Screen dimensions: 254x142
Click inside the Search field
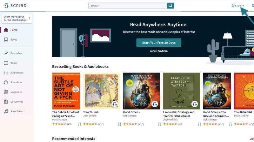[x=128, y=6]
